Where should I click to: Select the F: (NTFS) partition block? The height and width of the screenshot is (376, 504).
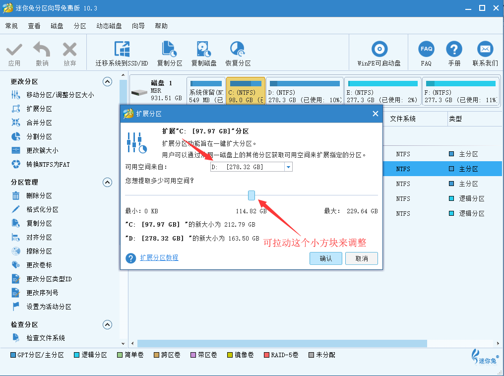click(461, 91)
